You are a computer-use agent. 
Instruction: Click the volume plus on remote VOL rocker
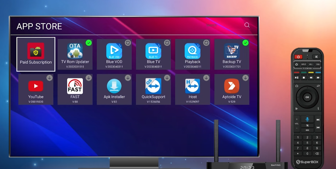[x=297, y=119]
